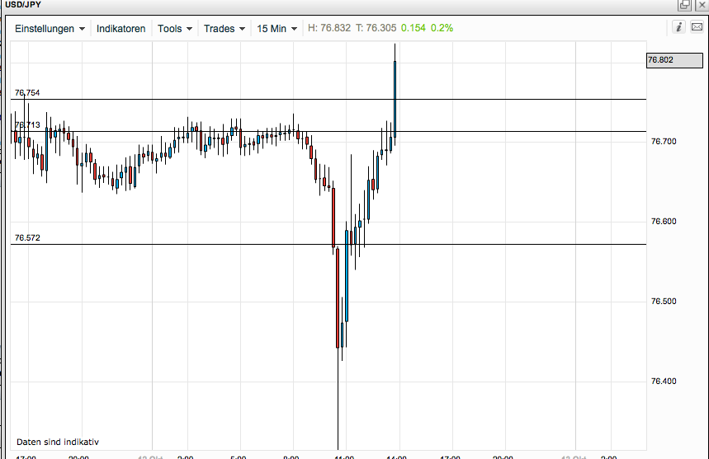Click the 76.754 horizontal resistance line
Viewport: 709px width, 459px height.
click(x=329, y=99)
